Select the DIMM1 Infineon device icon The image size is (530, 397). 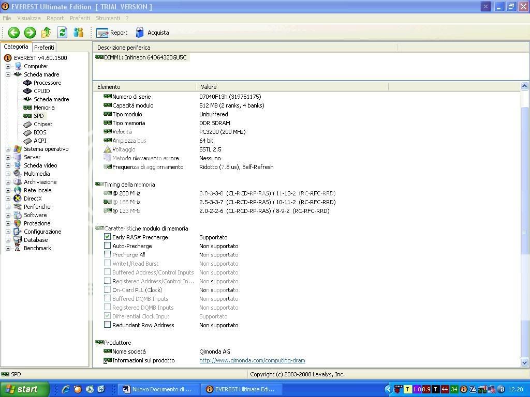pyautogui.click(x=99, y=57)
